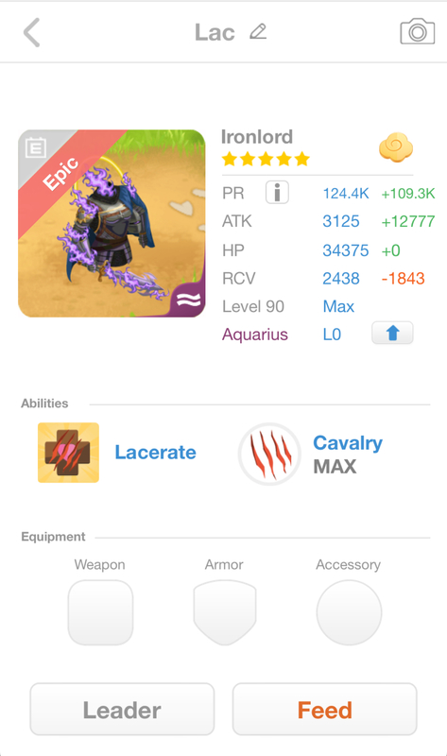
Task: Open the Lacerate ability link
Action: click(x=155, y=453)
